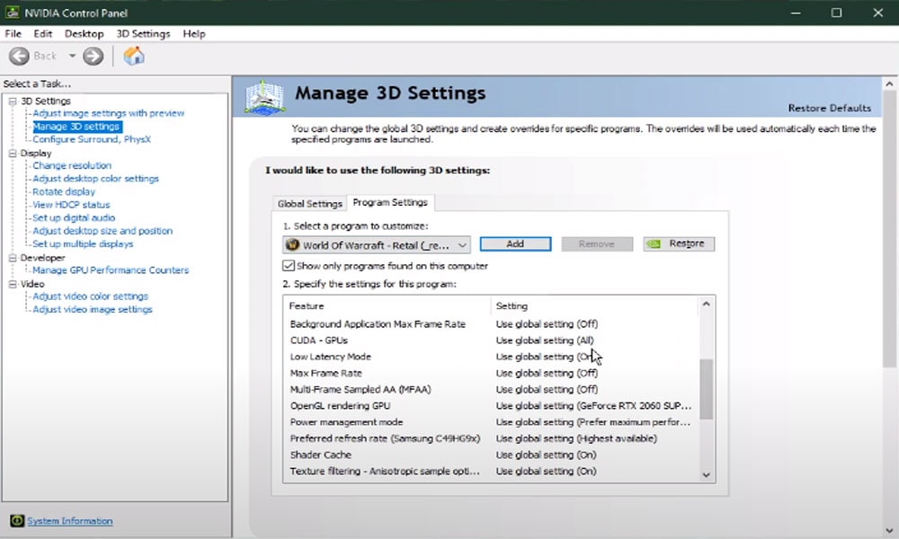Image resolution: width=899 pixels, height=539 pixels.
Task: Select Manage 3D settings in task tree
Action: pyautogui.click(x=76, y=126)
